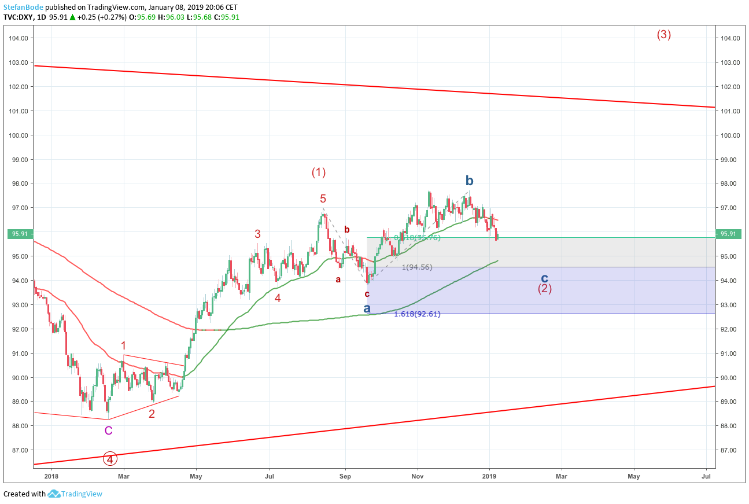
Task: Select the large blue c wave label
Action: pos(544,278)
